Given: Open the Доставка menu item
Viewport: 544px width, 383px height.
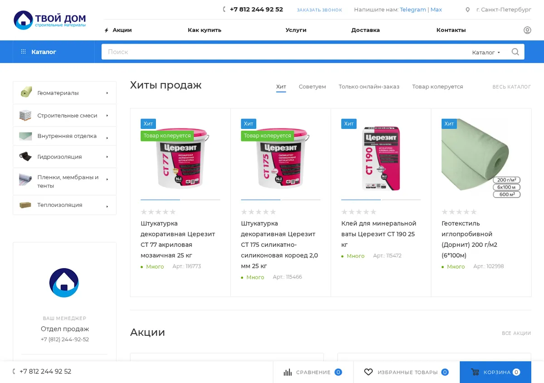Looking at the screenshot, I should [x=365, y=30].
